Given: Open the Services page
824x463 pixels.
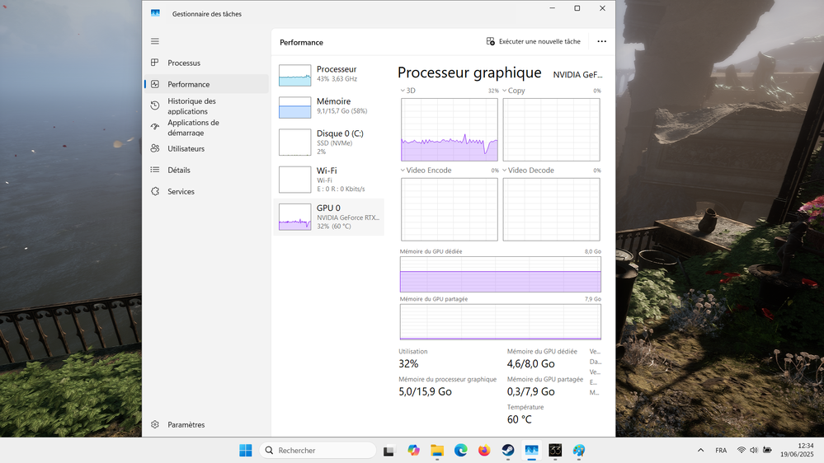Looking at the screenshot, I should click(x=181, y=192).
